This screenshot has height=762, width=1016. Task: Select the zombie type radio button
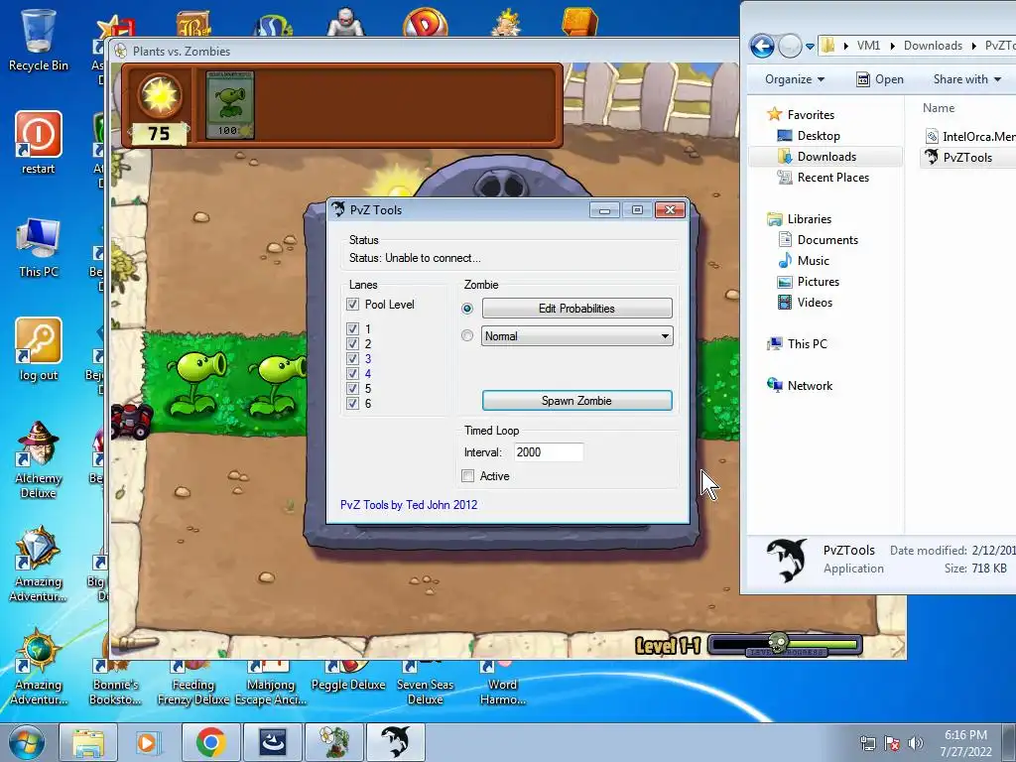467,335
